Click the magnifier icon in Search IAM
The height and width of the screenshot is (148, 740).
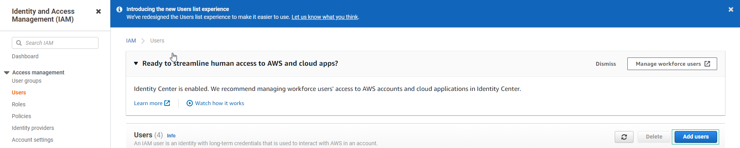(19, 43)
